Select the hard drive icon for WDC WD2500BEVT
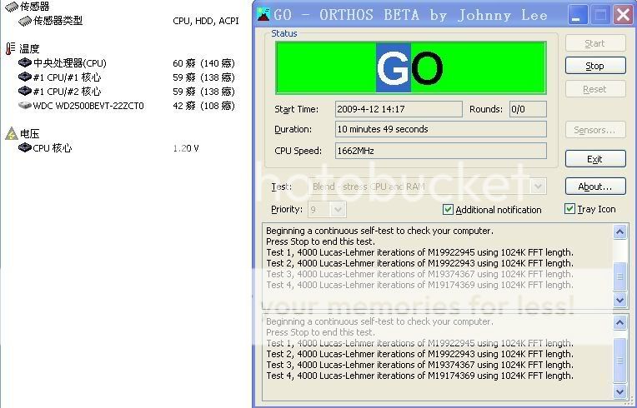 tap(25, 106)
